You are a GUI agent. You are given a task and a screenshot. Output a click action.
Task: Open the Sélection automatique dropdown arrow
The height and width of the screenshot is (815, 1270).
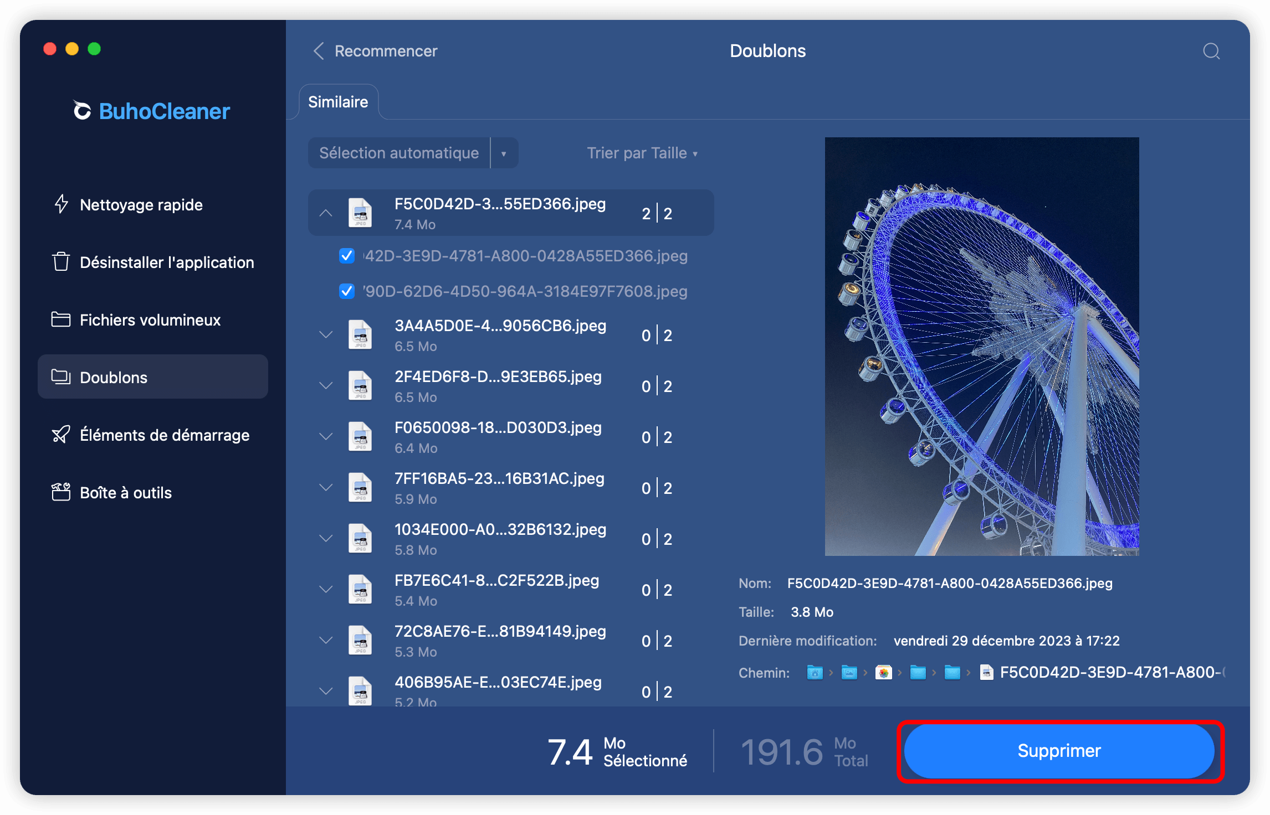coord(504,153)
